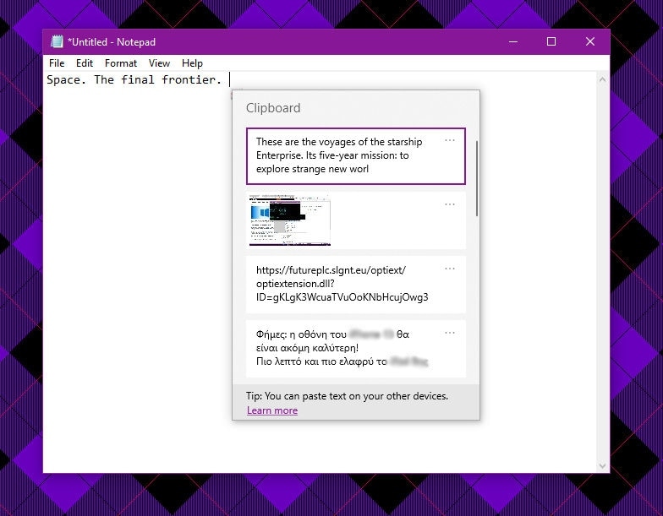663x516 pixels.
Task: Click in the Notepad text area
Action: (135, 296)
